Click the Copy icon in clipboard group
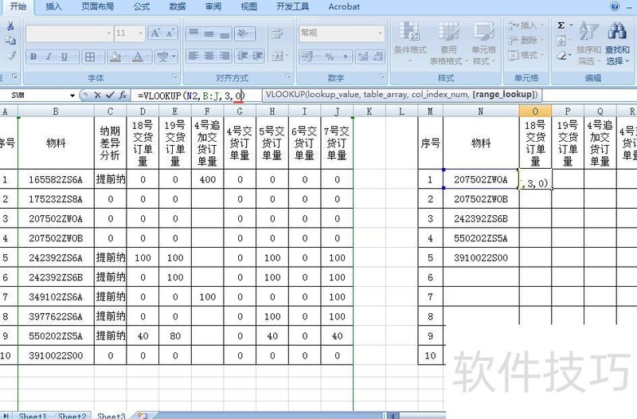The height and width of the screenshot is (419, 637). [x=10, y=41]
